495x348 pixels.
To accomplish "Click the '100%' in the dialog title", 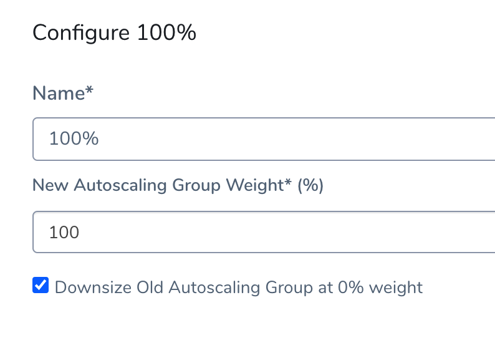I will click(x=166, y=32).
